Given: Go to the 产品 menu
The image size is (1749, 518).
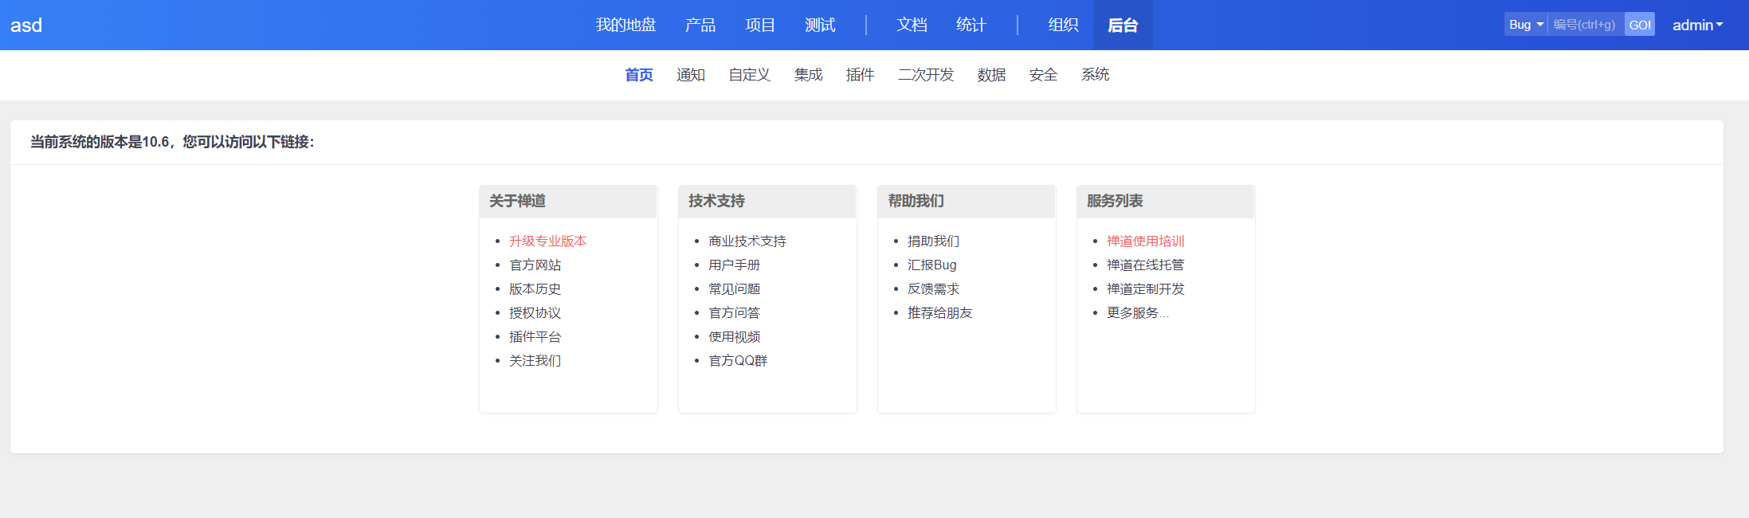Looking at the screenshot, I should point(700,25).
